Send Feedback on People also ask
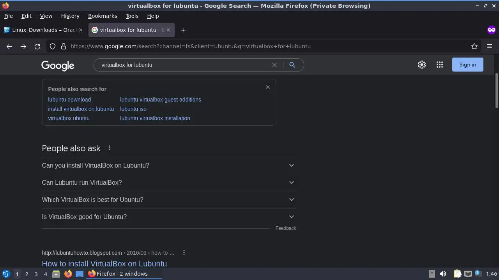 (x=286, y=228)
